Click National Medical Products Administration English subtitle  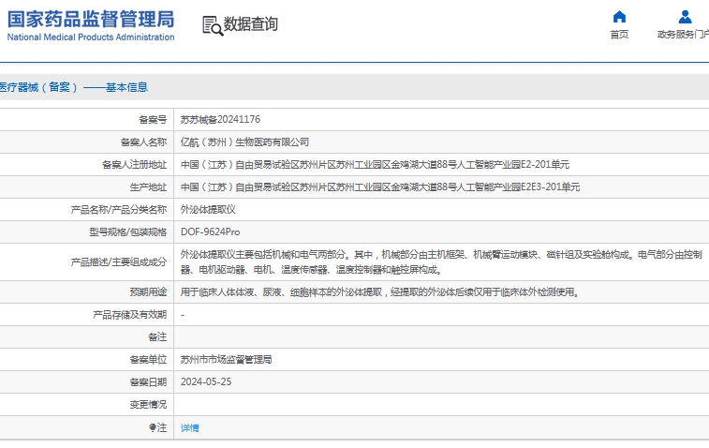(x=91, y=37)
